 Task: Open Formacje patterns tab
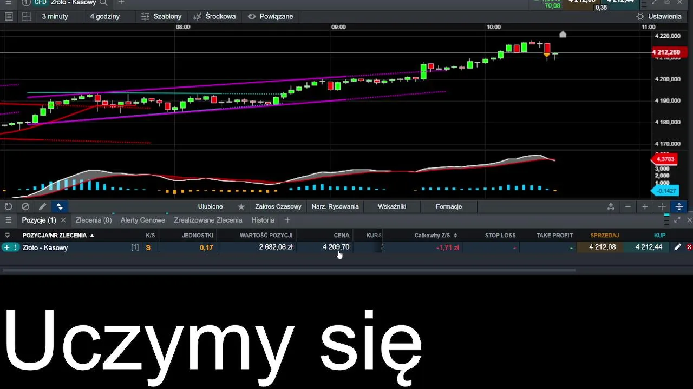(449, 206)
